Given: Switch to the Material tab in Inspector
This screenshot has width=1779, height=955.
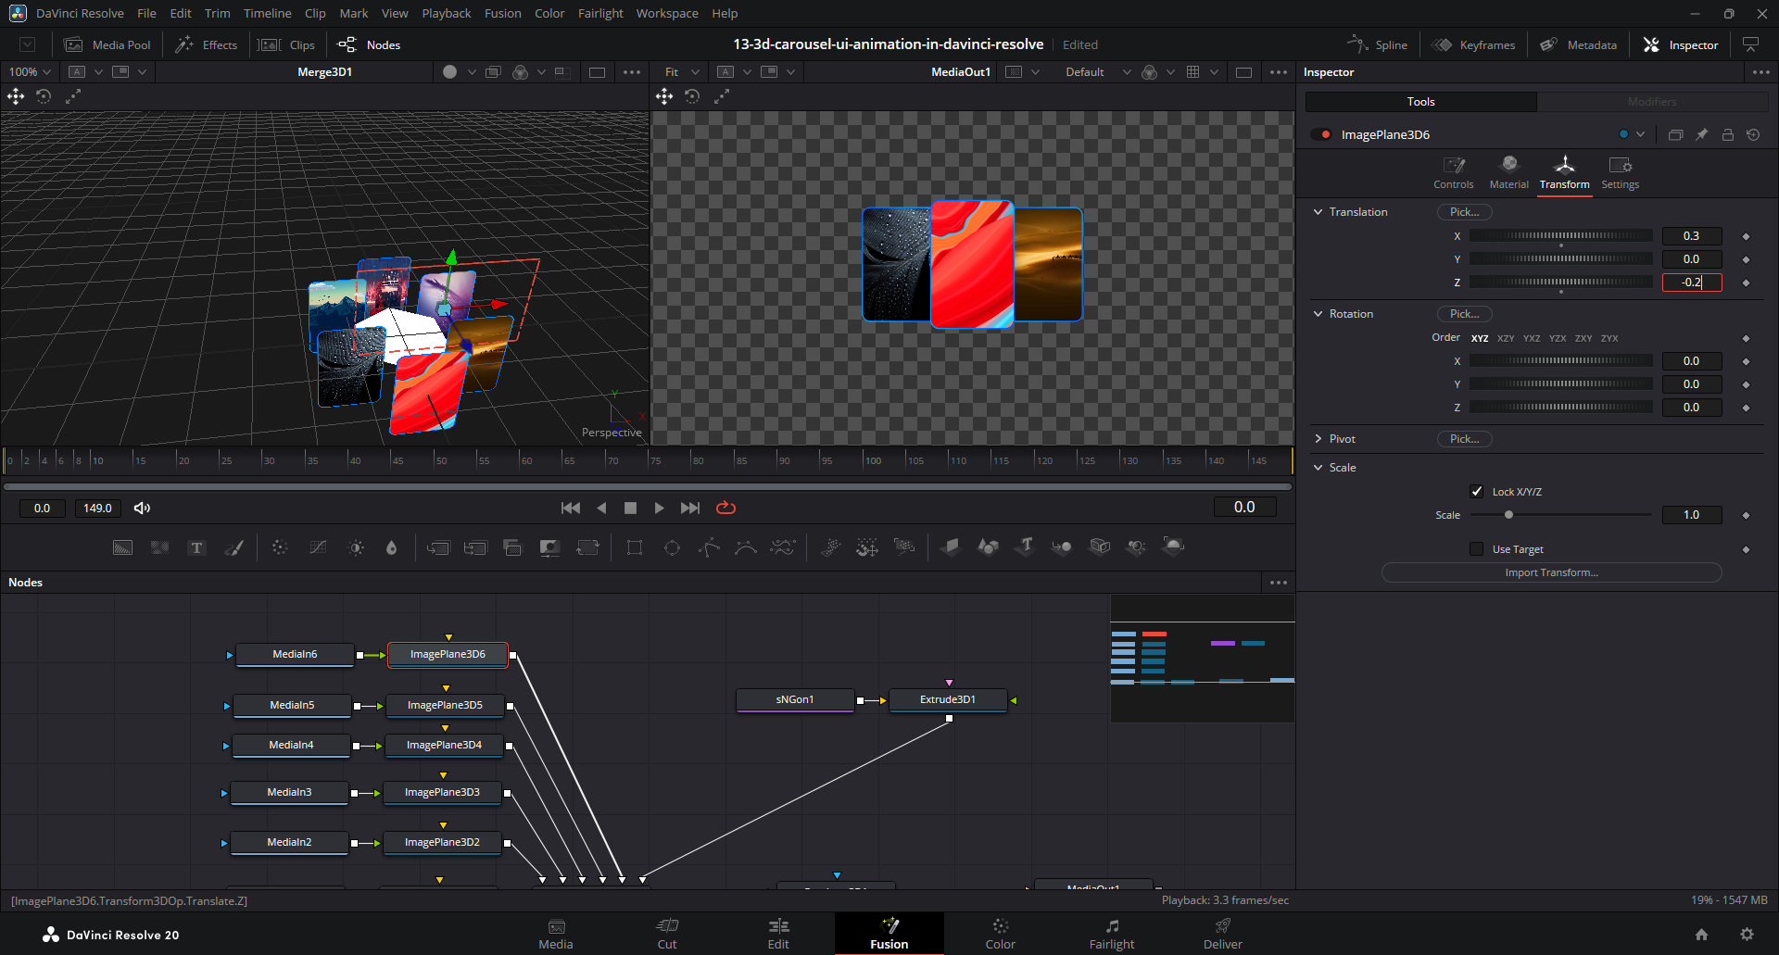Looking at the screenshot, I should point(1508,172).
